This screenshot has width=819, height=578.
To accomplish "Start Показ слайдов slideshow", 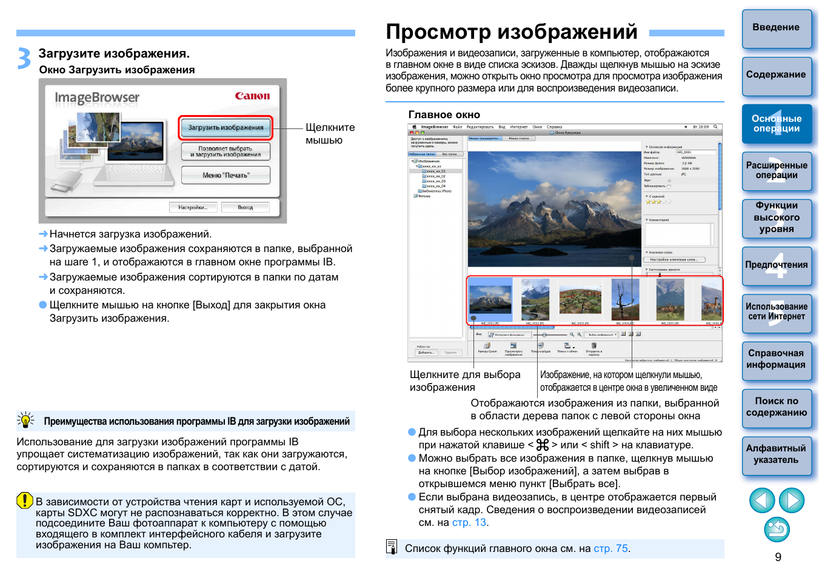I will 541,348.
